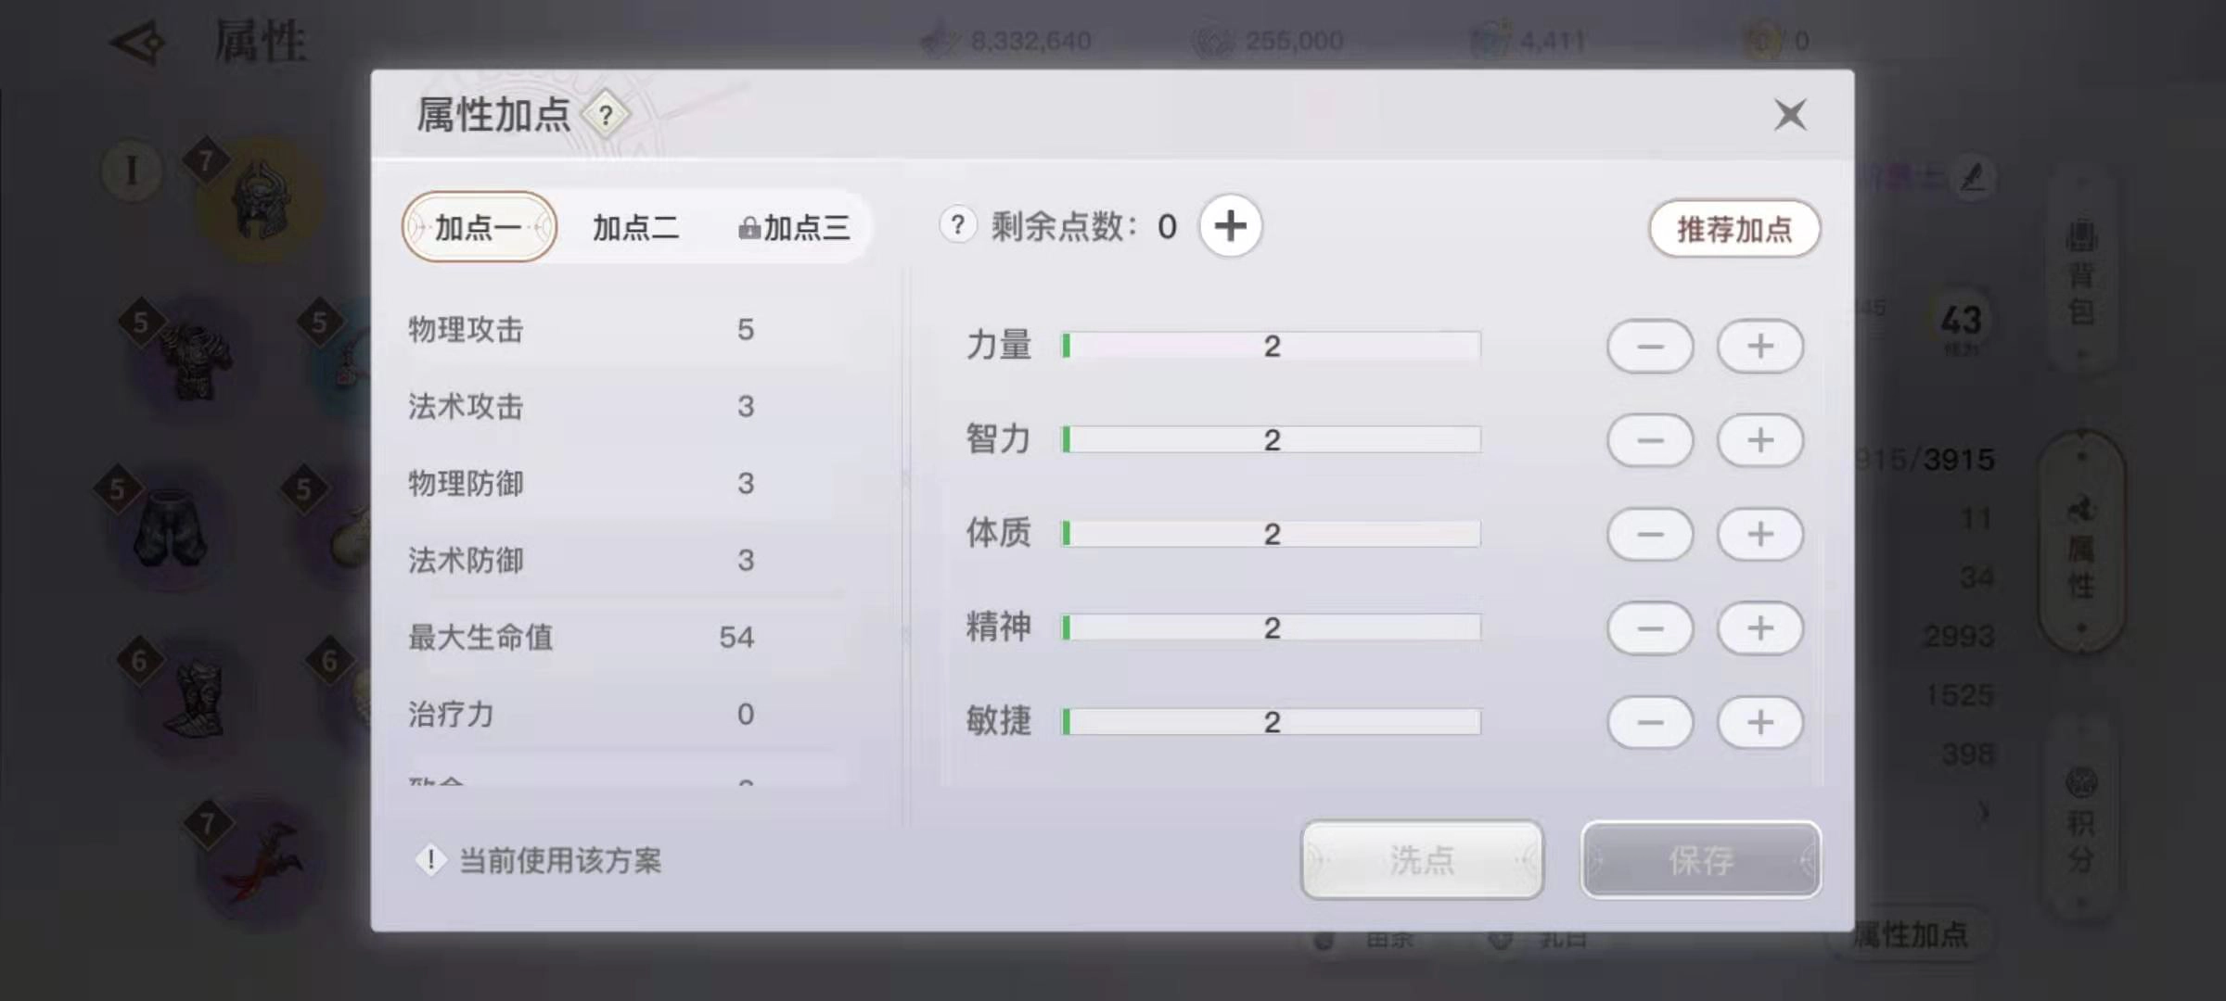Remove one point from 体质

[1650, 535]
